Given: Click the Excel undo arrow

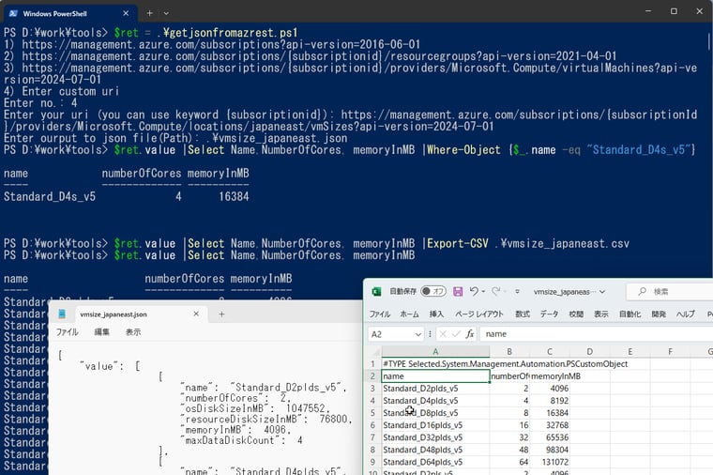Looking at the screenshot, I should tap(474, 291).
